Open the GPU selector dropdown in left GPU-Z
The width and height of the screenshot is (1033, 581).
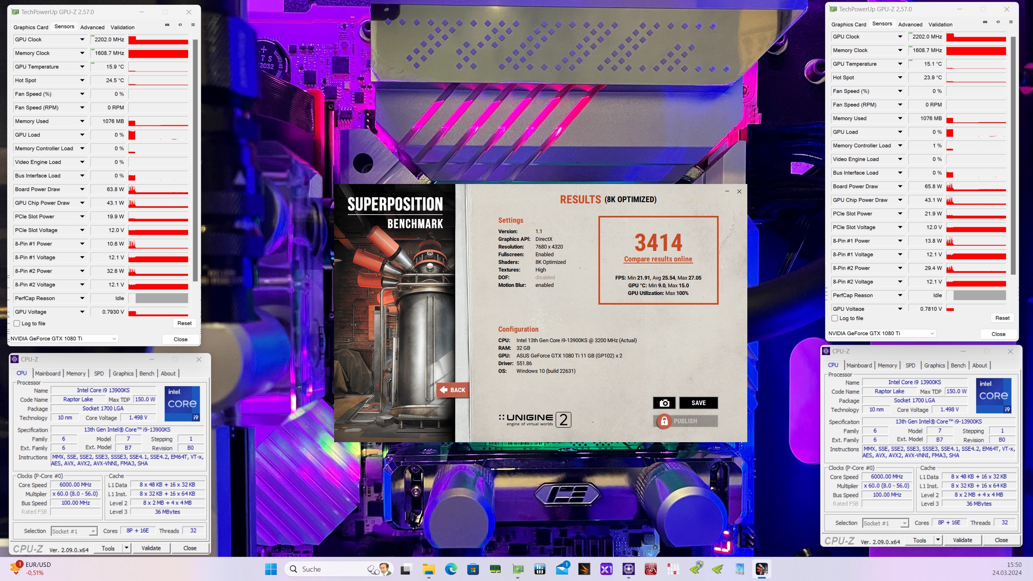pyautogui.click(x=63, y=339)
